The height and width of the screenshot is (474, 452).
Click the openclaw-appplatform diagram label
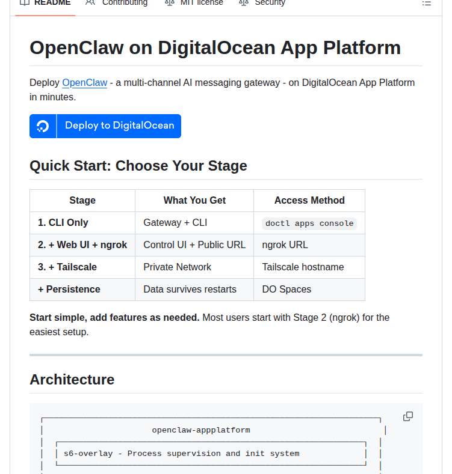[201, 430]
